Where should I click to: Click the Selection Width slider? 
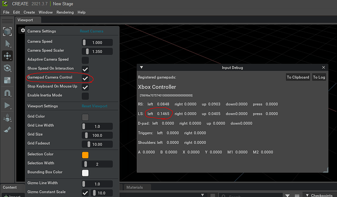[97, 164]
